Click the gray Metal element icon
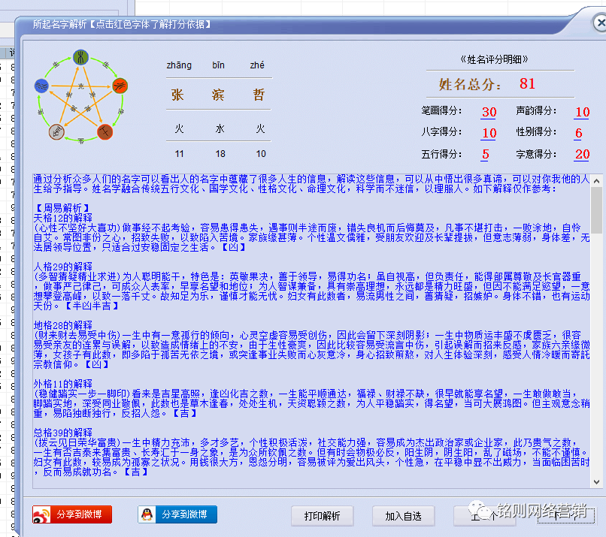 [x=56, y=133]
